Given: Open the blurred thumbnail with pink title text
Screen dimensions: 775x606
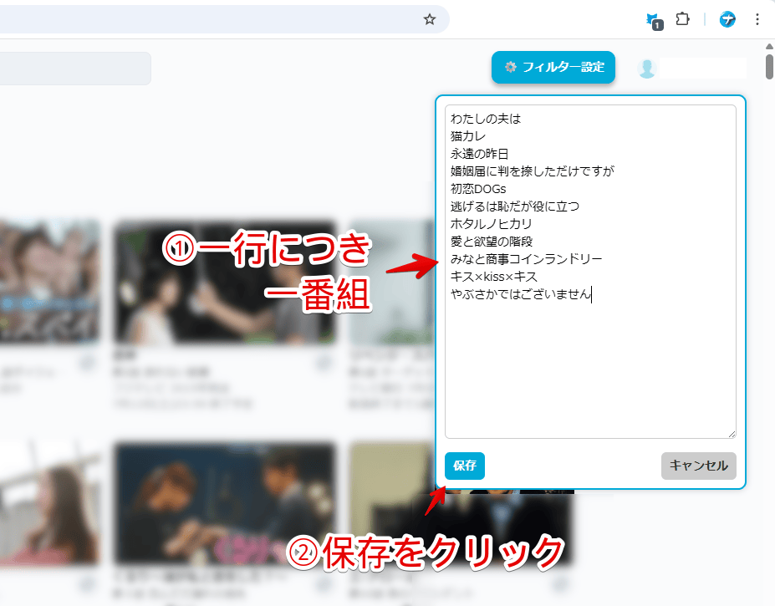Looking at the screenshot, I should pyautogui.click(x=224, y=503).
